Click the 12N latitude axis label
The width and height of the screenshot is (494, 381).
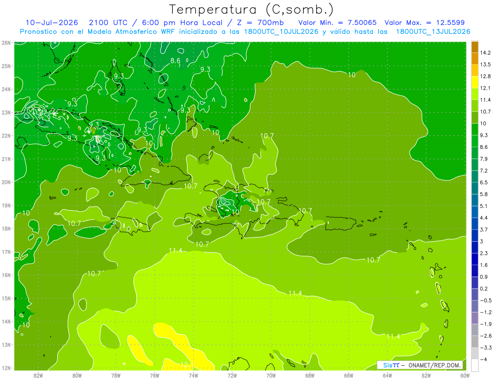[6, 368]
